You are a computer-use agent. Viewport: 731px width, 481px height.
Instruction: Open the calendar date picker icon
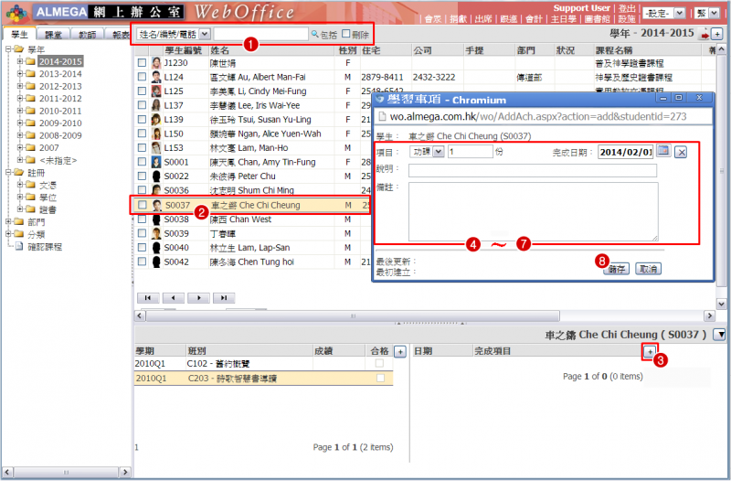point(663,151)
